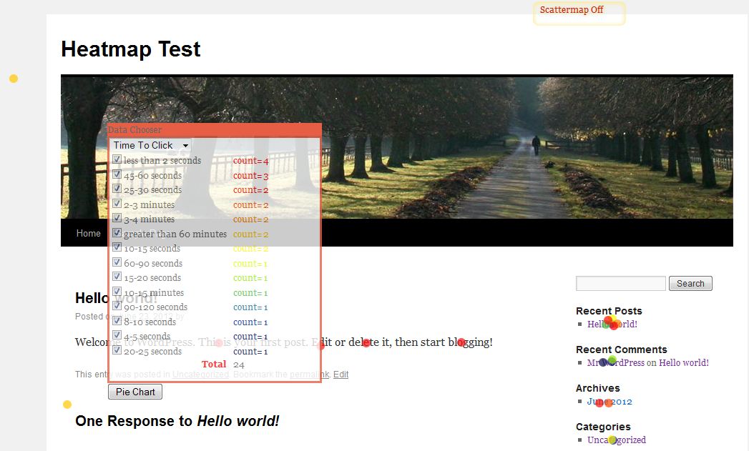Toggle the '25-30 seconds' checkbox
The image size is (749, 451).
click(x=117, y=189)
